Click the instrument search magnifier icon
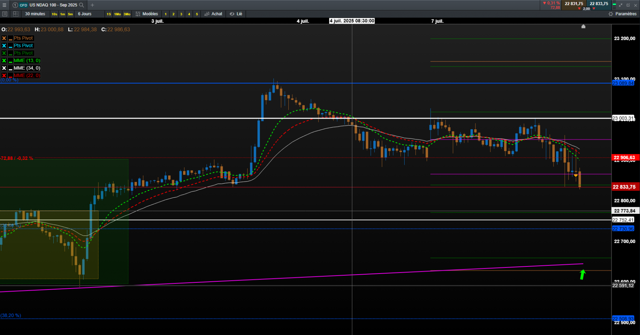The width and height of the screenshot is (640, 335). 81,5
